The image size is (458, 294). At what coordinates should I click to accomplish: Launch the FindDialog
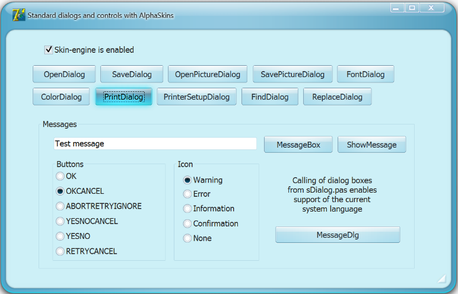(270, 97)
